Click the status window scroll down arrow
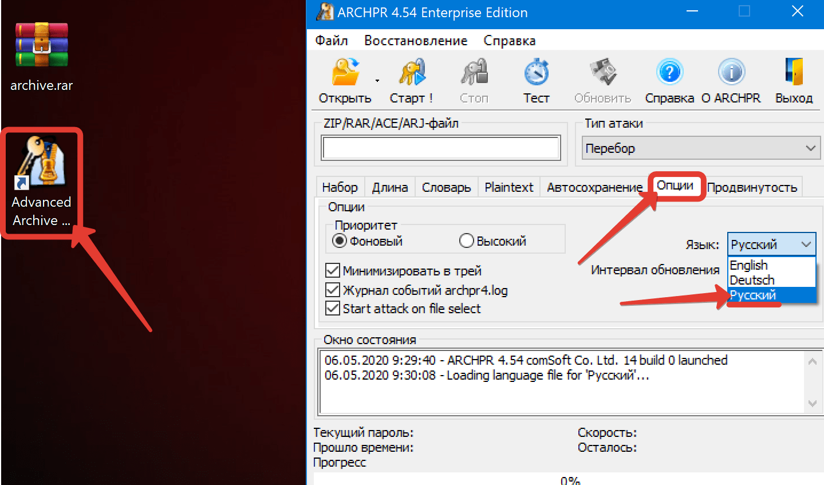The width and height of the screenshot is (824, 485). pyautogui.click(x=812, y=403)
